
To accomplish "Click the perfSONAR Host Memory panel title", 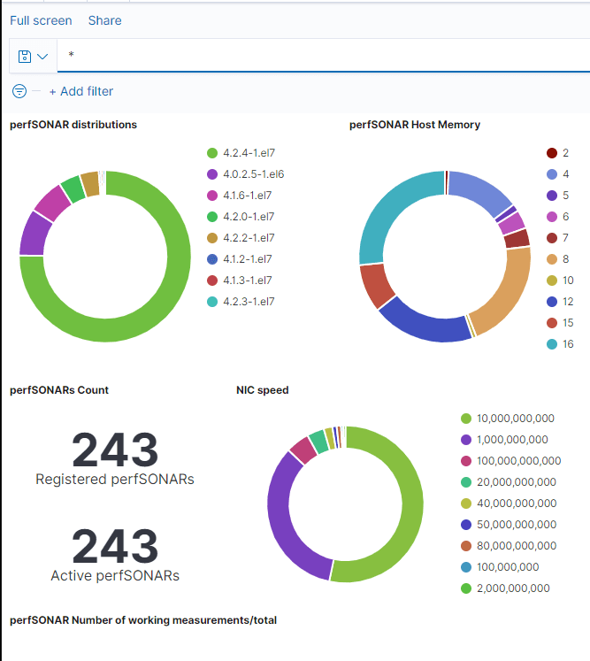I will (415, 125).
